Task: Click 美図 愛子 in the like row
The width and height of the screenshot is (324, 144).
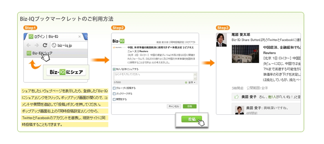Action: pyautogui.click(x=249, y=97)
